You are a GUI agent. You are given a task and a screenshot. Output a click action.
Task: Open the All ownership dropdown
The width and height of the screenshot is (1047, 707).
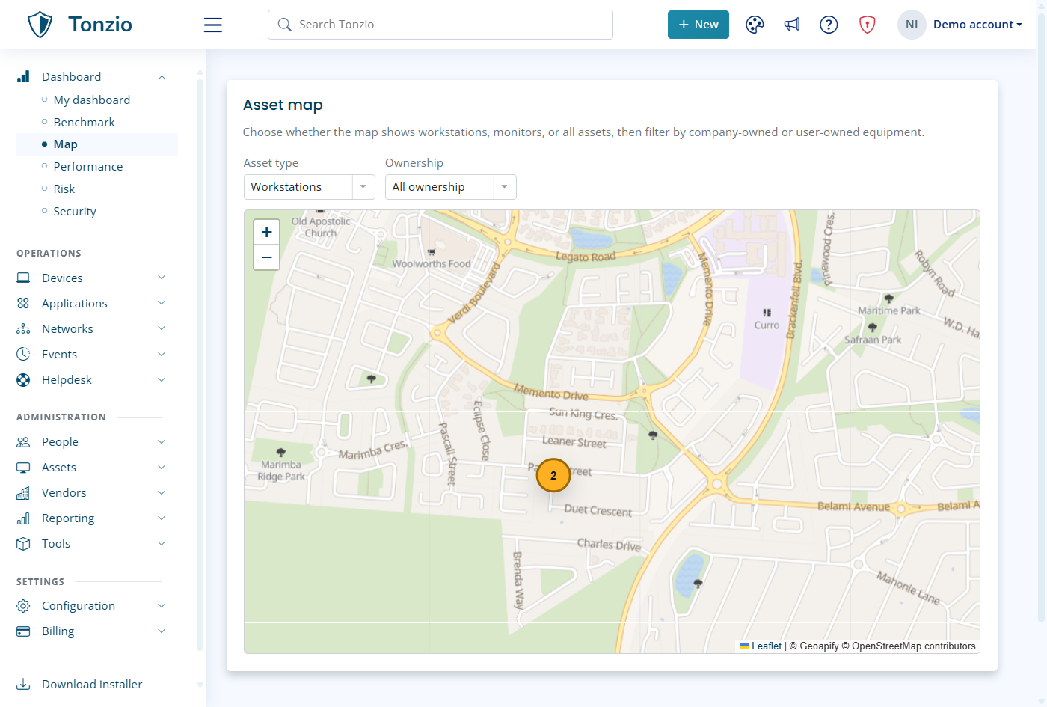450,187
